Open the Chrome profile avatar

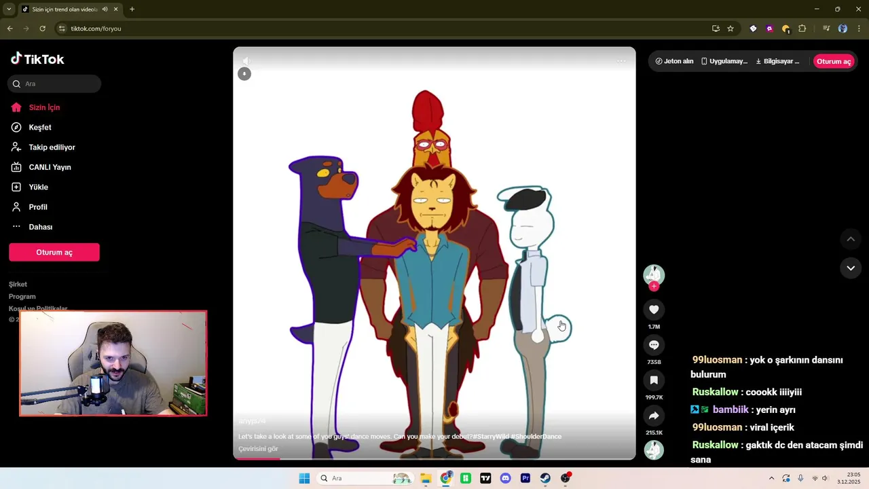[x=843, y=29]
